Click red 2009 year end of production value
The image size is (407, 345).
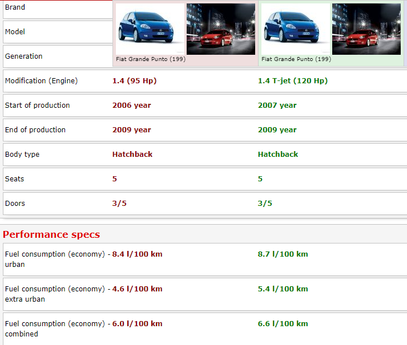coord(132,129)
